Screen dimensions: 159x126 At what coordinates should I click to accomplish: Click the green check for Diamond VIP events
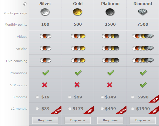143,85
